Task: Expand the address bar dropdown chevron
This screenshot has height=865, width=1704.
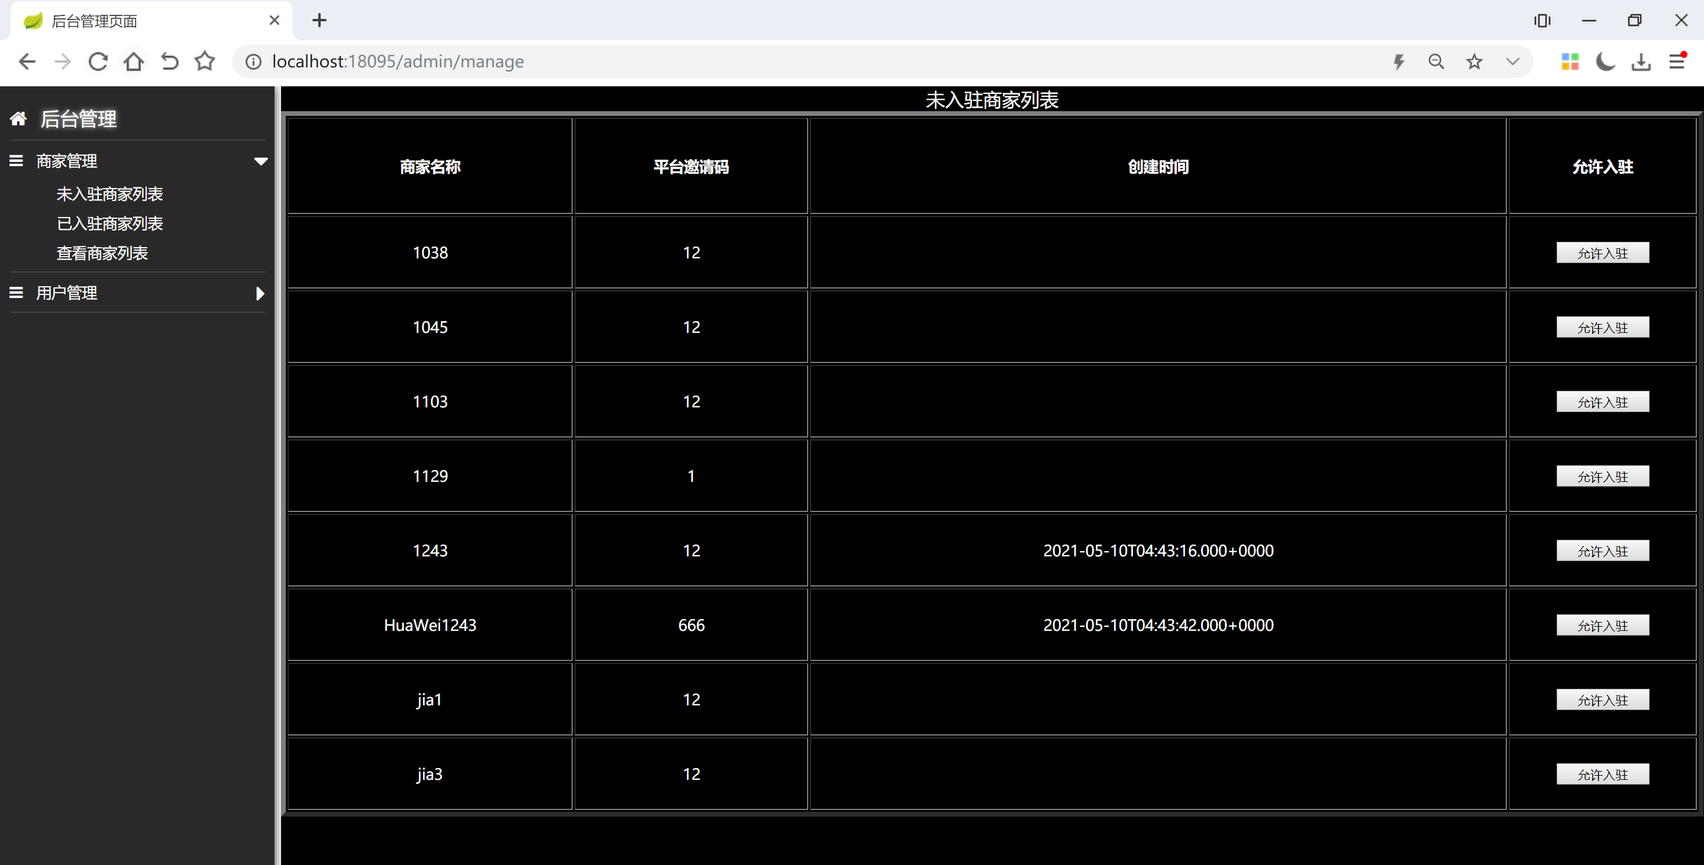Action: [x=1513, y=61]
